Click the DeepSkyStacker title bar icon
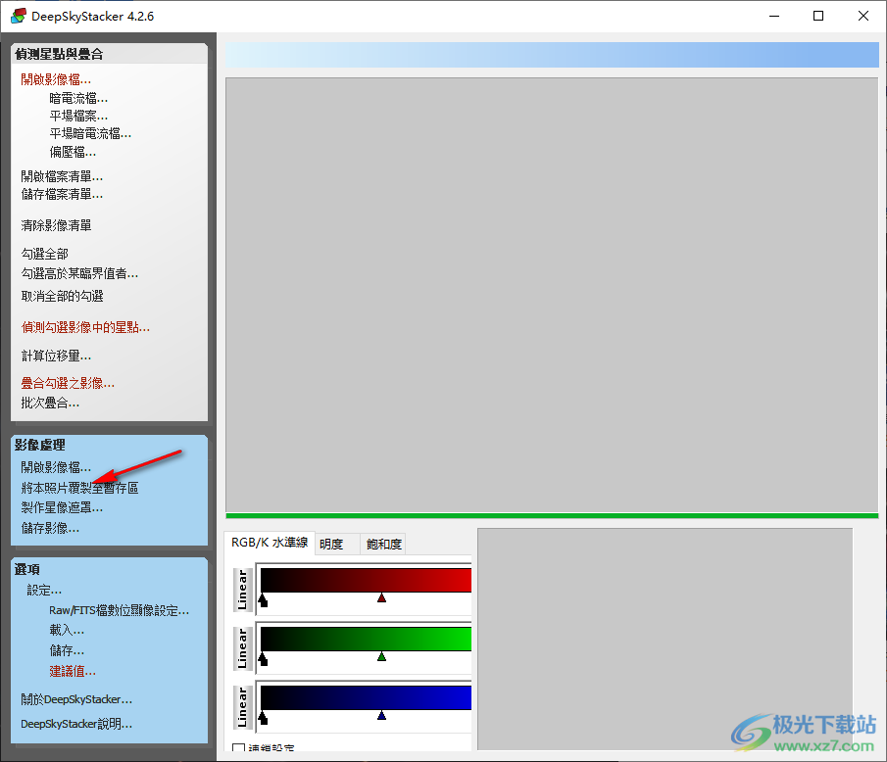This screenshot has width=887, height=762. tap(19, 16)
